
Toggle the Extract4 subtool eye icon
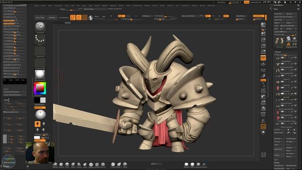click(295, 93)
